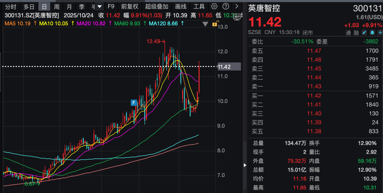Click the help question mark icon
The height and width of the screenshot is (193, 383).
coord(225,6)
